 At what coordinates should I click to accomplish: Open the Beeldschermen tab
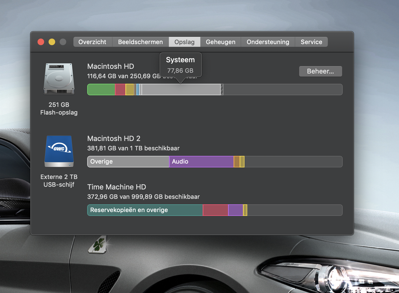click(x=140, y=42)
